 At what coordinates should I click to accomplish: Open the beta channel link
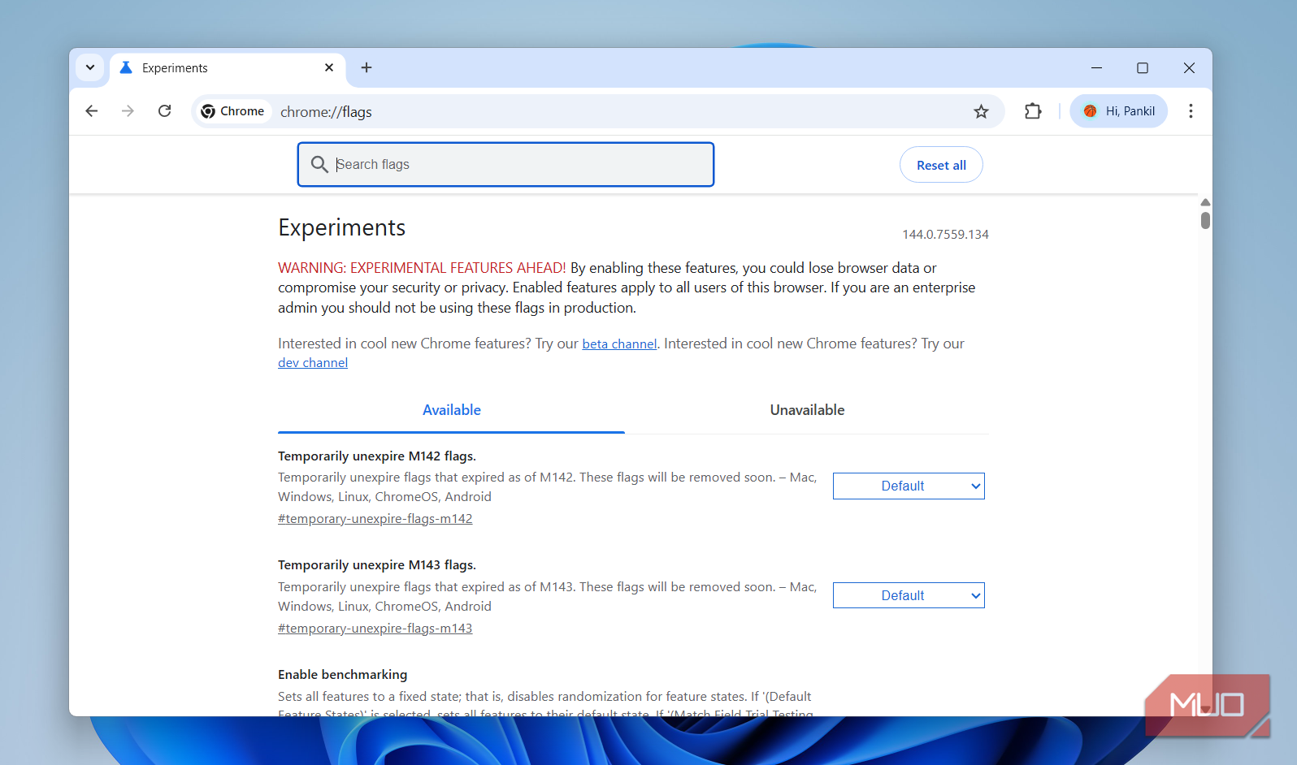click(x=619, y=344)
